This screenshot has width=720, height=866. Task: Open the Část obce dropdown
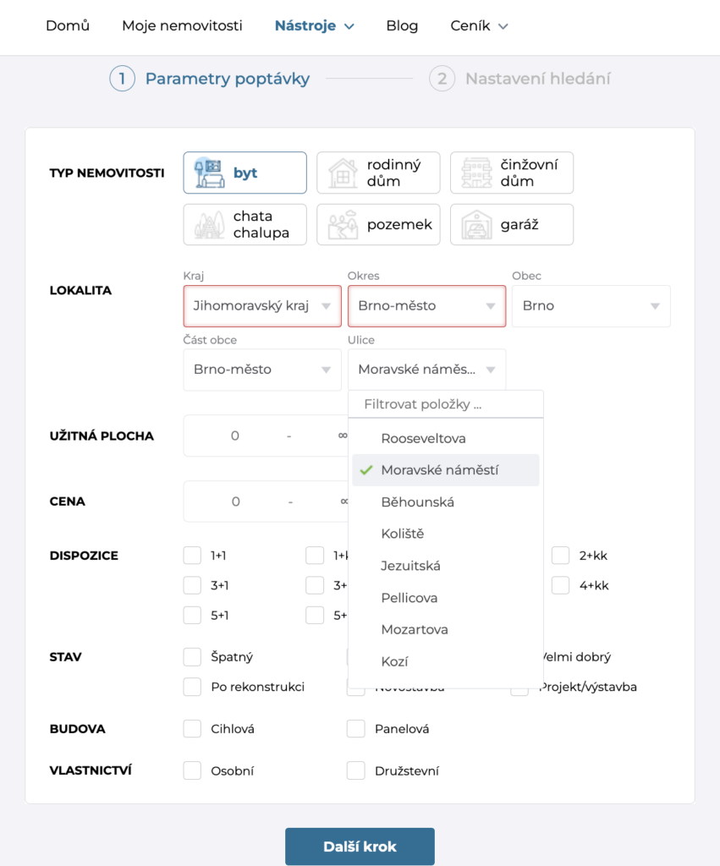(x=262, y=370)
